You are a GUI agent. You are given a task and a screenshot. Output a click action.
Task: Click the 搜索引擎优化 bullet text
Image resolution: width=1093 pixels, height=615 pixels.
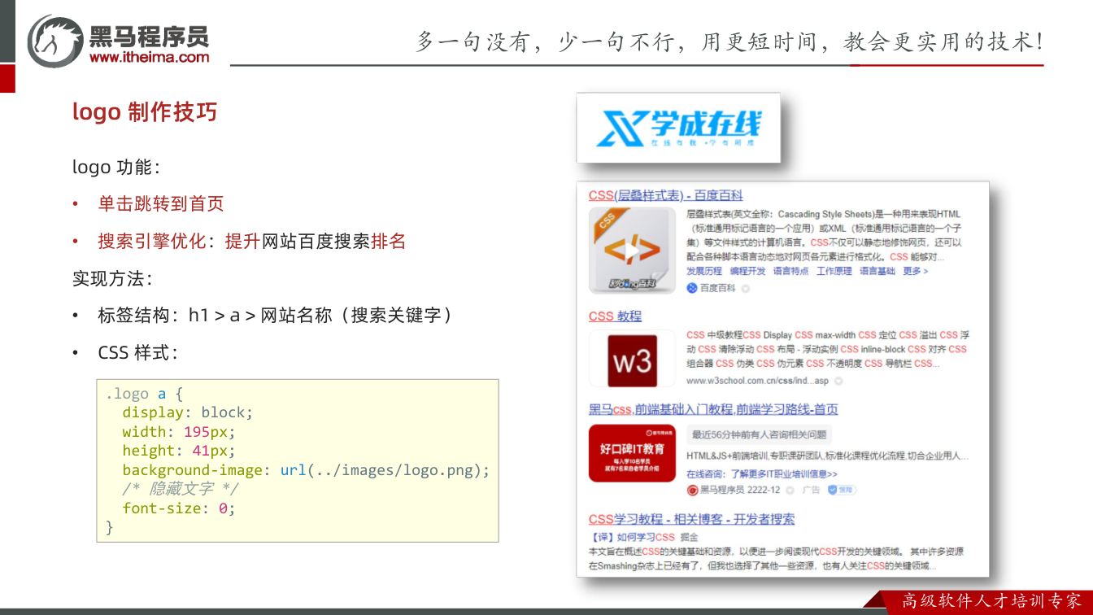(x=152, y=241)
